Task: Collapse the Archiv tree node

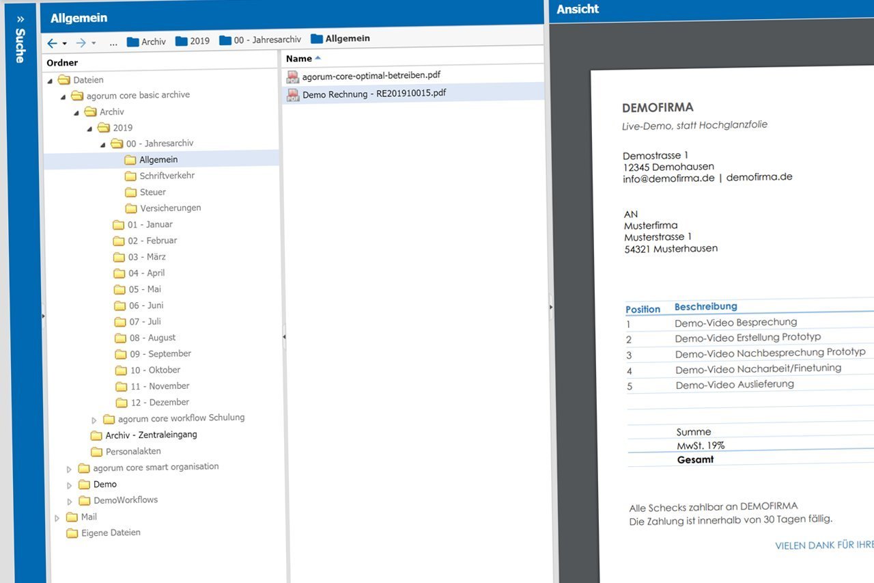Action: coord(76,113)
